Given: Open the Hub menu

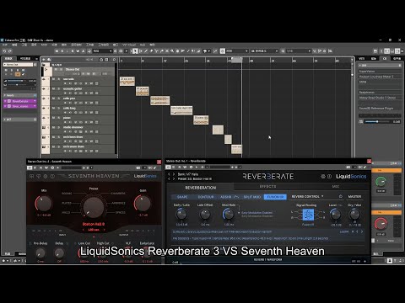Looking at the screenshot, I should tap(143, 45).
